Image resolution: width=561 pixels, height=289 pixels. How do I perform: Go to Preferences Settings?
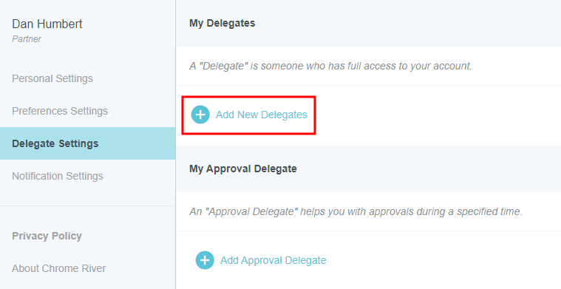[60, 111]
